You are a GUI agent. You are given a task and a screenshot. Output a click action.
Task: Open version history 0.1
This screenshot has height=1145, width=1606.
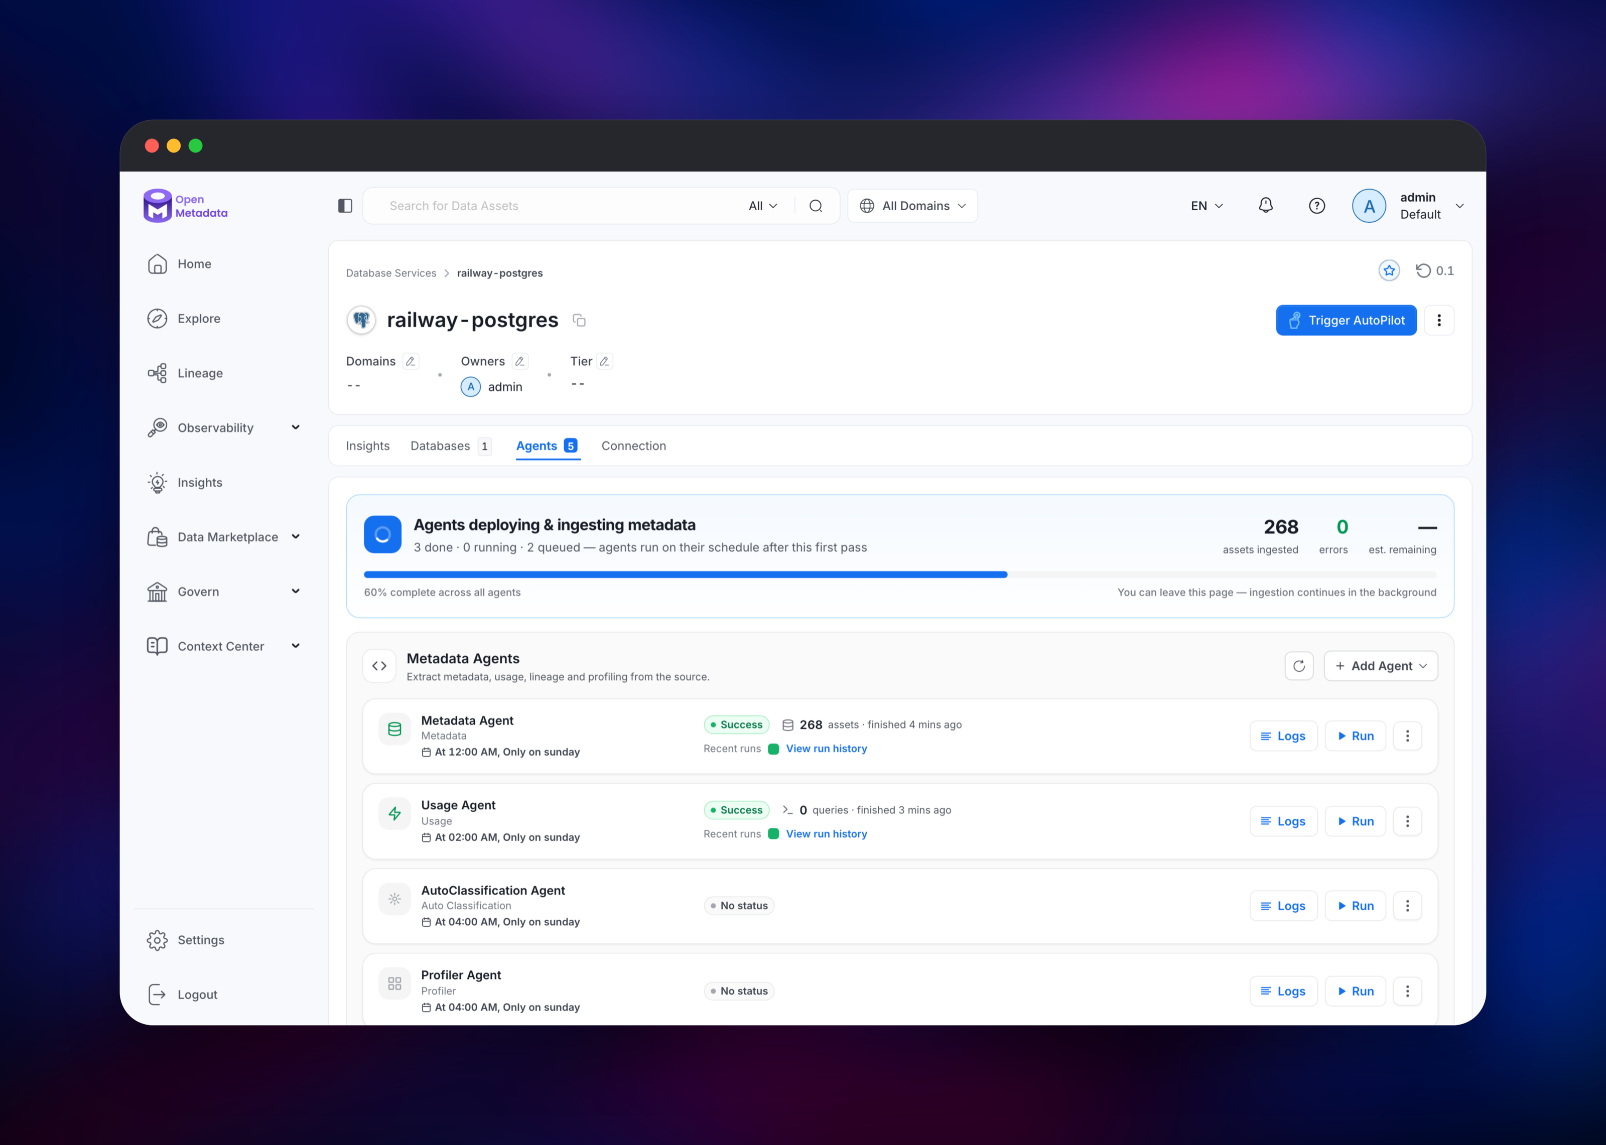click(1435, 271)
